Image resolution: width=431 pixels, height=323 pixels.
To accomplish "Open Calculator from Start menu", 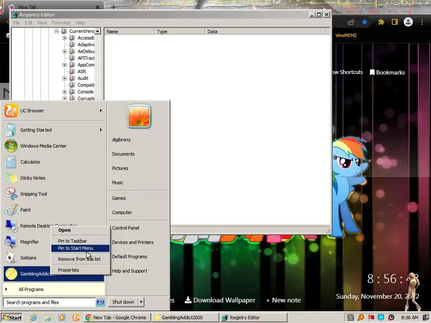I will (x=54, y=162).
